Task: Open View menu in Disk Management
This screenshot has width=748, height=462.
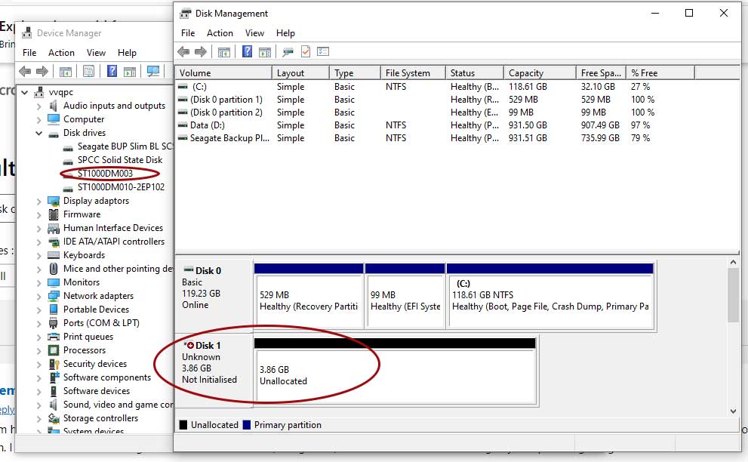Action: [x=254, y=33]
